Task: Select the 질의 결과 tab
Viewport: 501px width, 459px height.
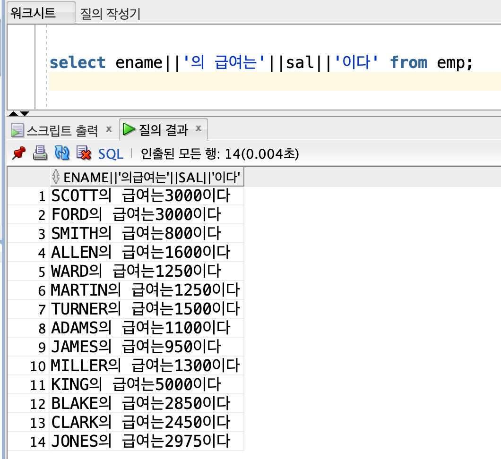Action: click(163, 129)
